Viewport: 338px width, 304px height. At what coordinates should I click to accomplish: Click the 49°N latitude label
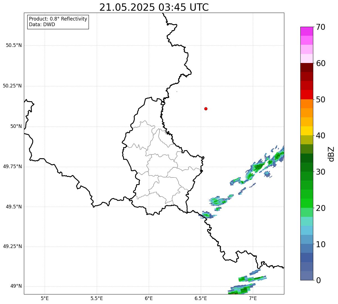[16, 286]
